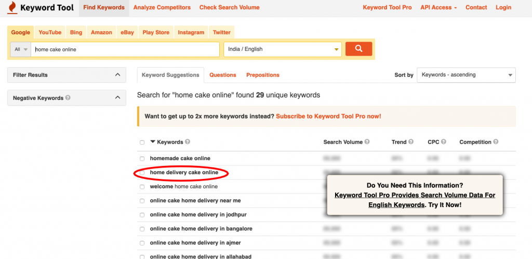The image size is (532, 259).
Task: Open Analyze Competitors page
Action: point(162,7)
